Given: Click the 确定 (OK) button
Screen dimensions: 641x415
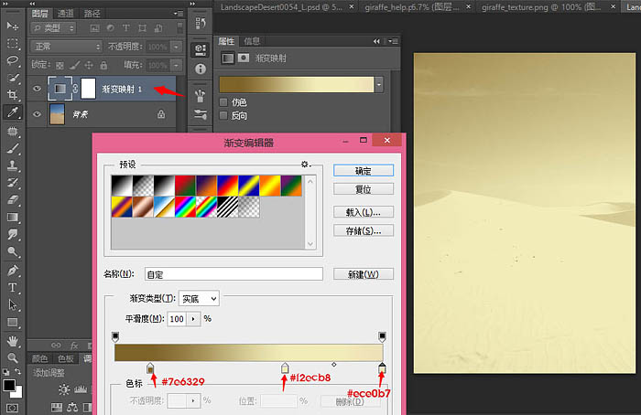Looking at the screenshot, I should point(364,170).
